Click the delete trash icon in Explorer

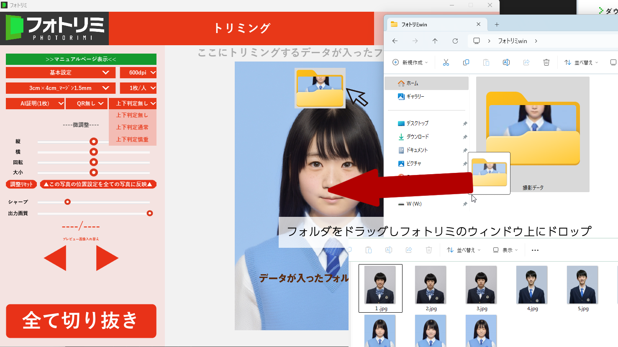[x=546, y=62]
